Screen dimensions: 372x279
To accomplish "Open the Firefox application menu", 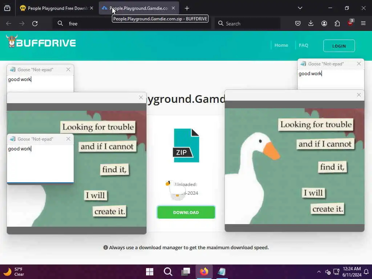I will click(363, 24).
